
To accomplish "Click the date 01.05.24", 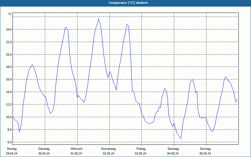I will pyautogui.click(x=76, y=154).
